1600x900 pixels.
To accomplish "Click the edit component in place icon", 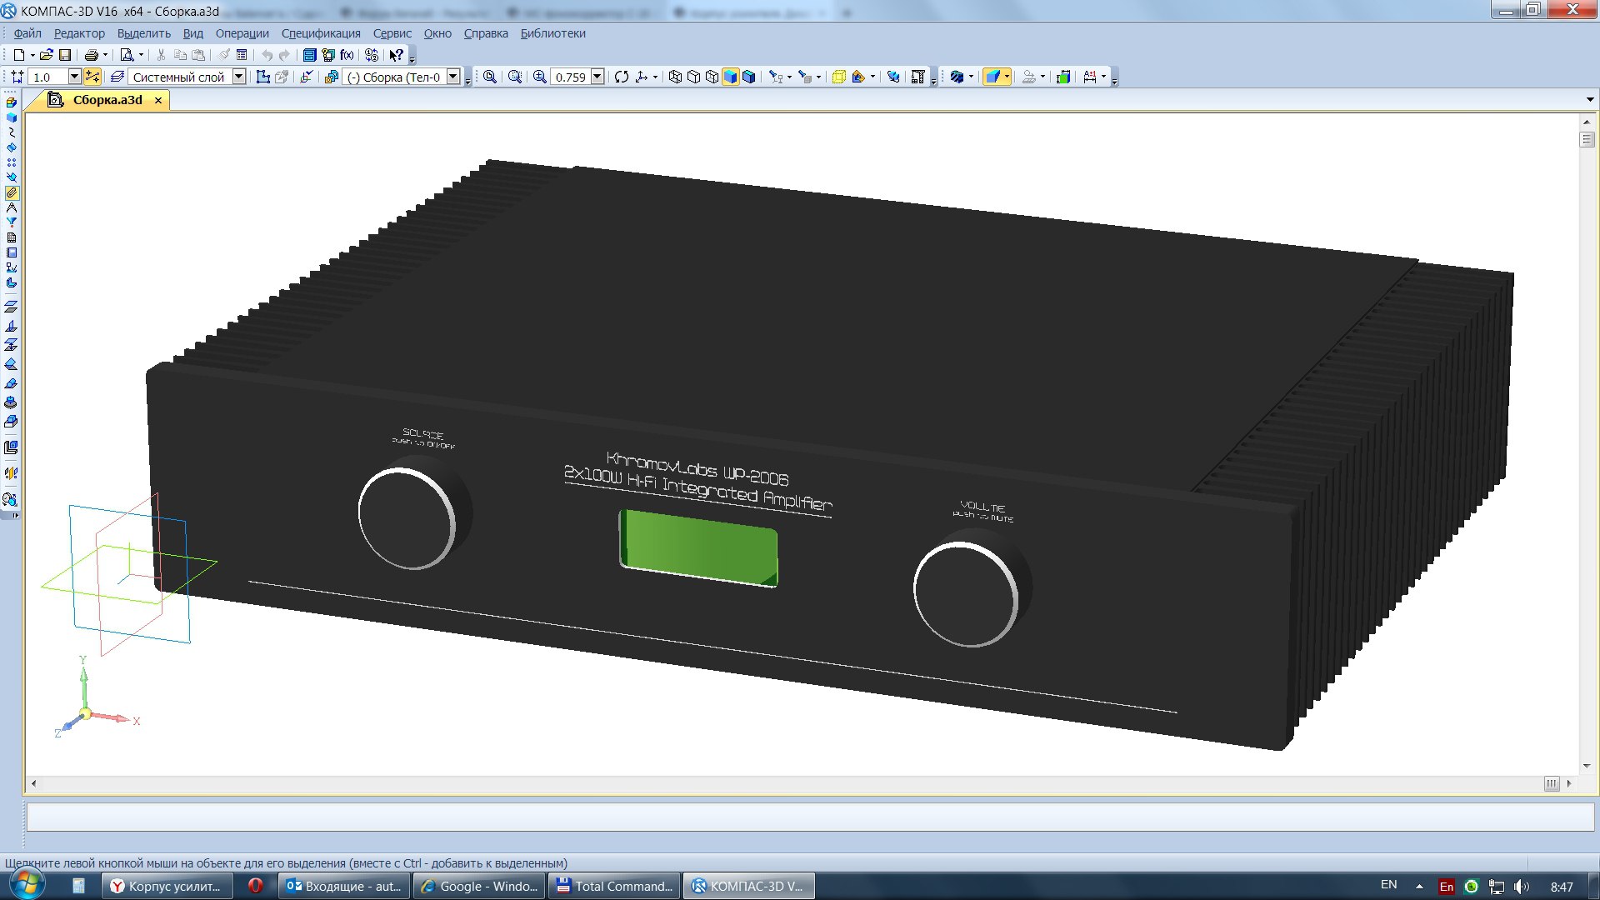I will pyautogui.click(x=282, y=77).
